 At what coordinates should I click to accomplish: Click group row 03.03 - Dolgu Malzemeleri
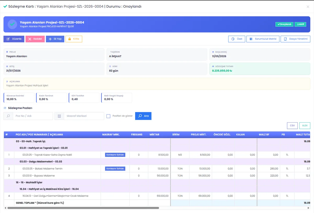(x=157, y=162)
